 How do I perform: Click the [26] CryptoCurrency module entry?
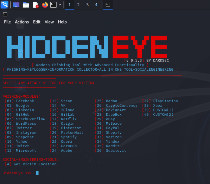(116, 105)
